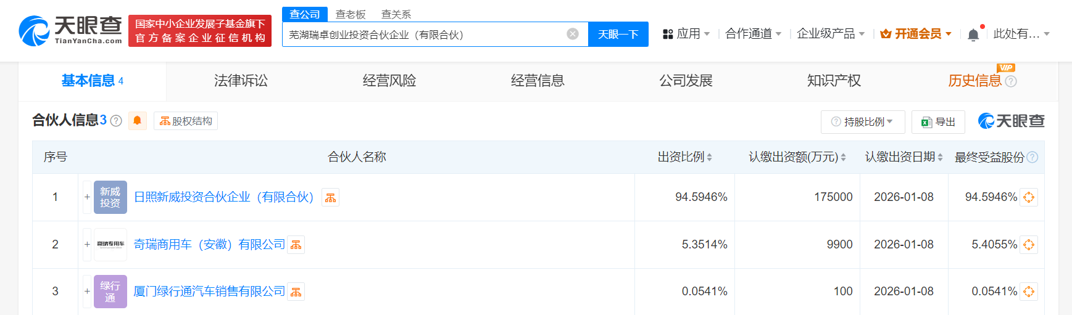View beneficiary path icon for 0.0541% final share

tap(1029, 292)
